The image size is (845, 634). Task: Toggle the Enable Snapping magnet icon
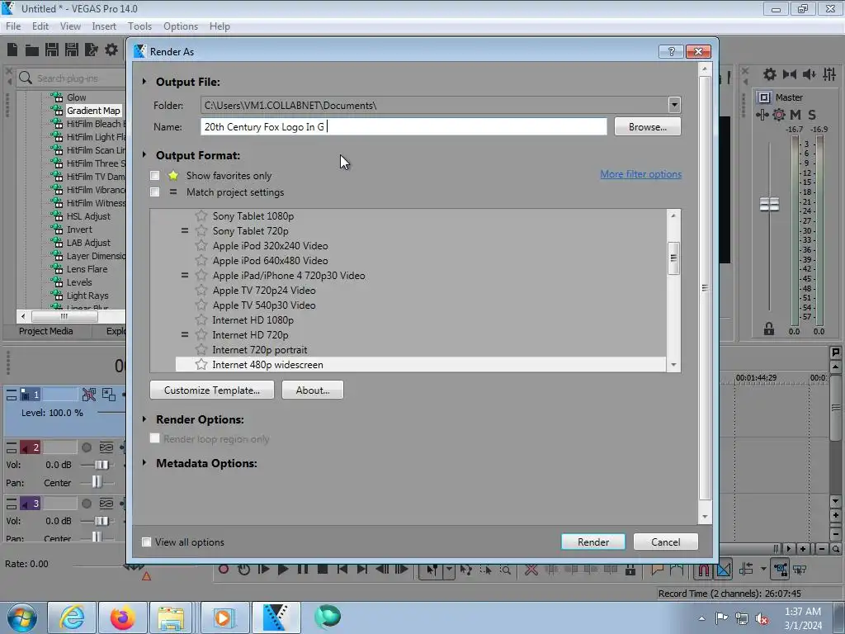tap(704, 570)
